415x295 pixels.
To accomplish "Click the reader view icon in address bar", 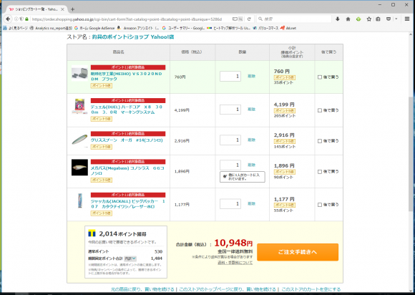I will [x=235, y=19].
